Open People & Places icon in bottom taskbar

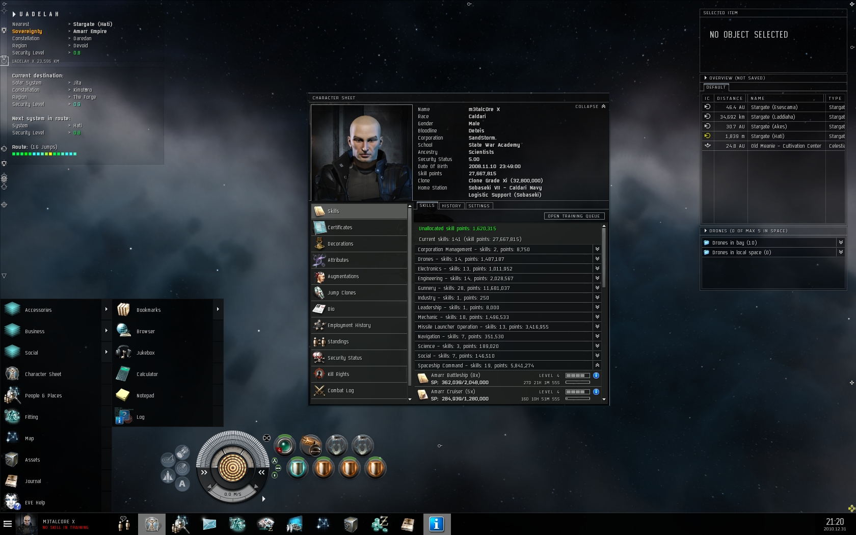tap(180, 524)
